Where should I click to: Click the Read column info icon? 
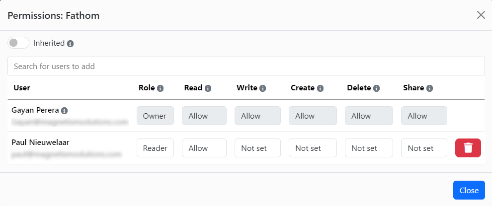click(208, 88)
